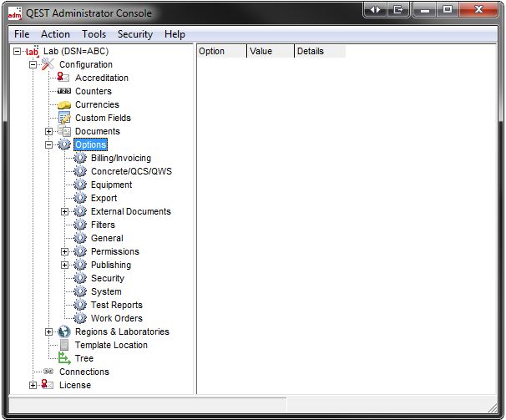
Task: Expand the Documents node
Action: pos(49,131)
